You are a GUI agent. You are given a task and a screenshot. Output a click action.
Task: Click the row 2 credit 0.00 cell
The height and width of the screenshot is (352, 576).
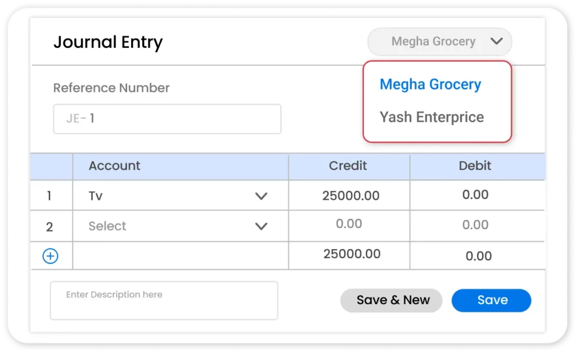[349, 224]
